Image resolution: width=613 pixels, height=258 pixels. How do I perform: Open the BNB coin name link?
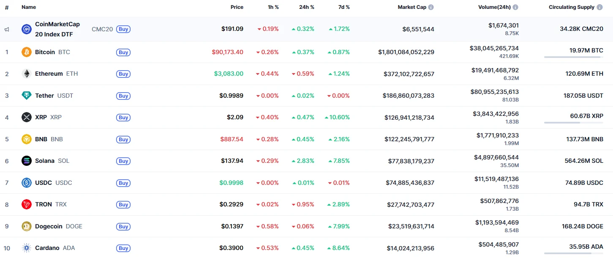[42, 139]
